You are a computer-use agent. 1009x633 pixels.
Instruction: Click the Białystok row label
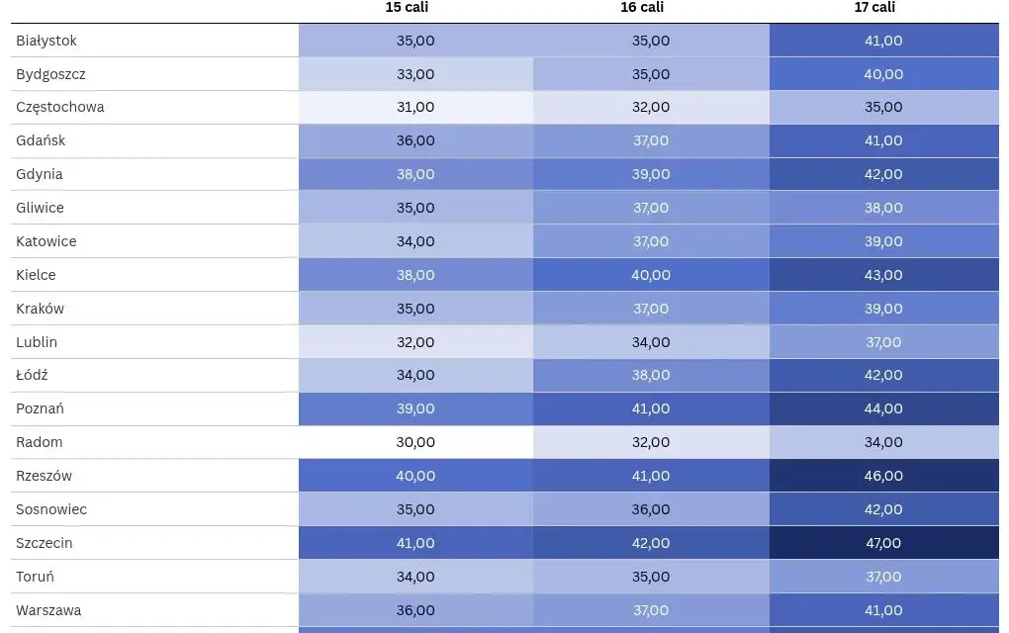click(46, 41)
